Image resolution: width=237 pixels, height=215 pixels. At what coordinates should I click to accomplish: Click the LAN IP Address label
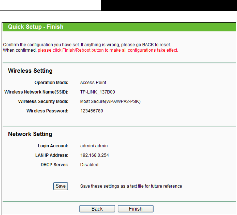point(52,155)
